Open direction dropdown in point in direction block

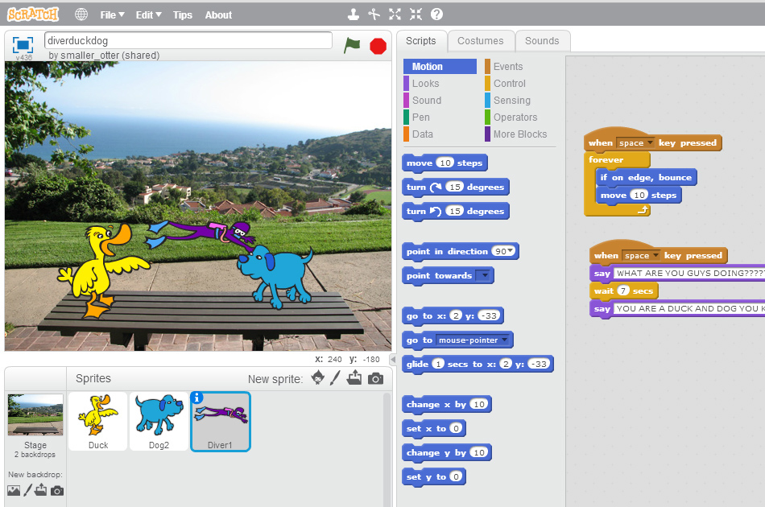(511, 252)
